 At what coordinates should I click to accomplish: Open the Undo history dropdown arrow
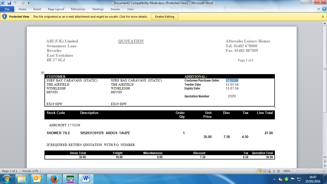pos(18,3)
